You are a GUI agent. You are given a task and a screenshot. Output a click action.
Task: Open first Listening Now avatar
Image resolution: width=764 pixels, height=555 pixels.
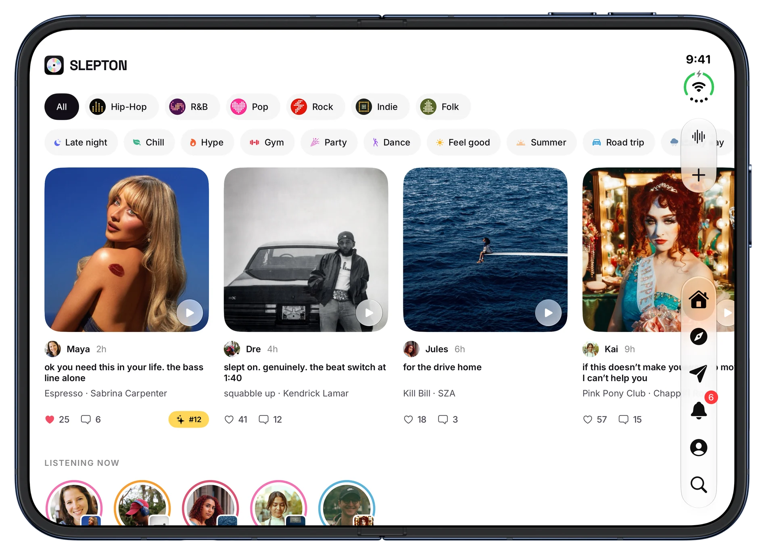coord(74,504)
